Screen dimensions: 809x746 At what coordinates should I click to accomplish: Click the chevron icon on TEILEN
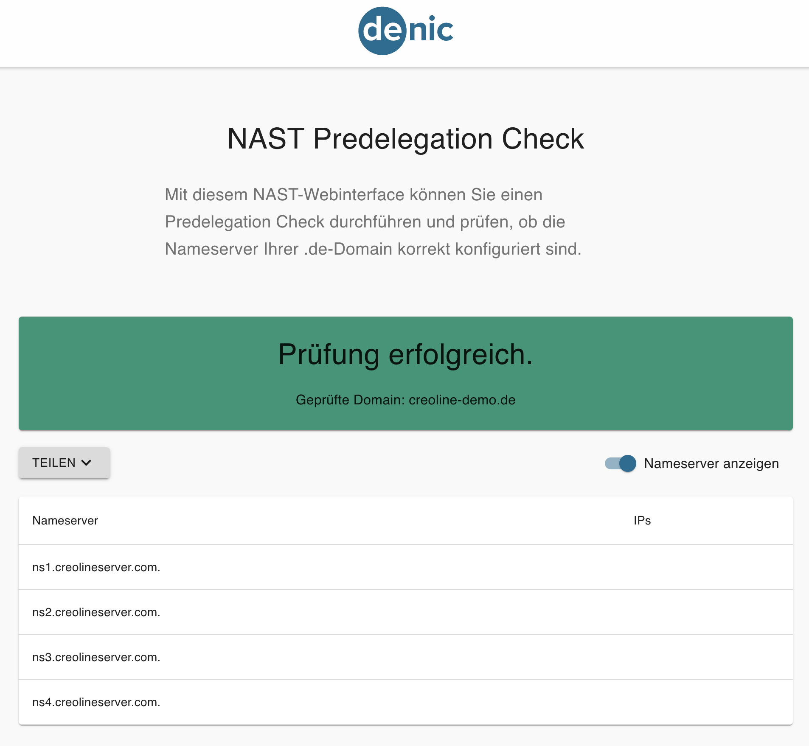click(86, 463)
